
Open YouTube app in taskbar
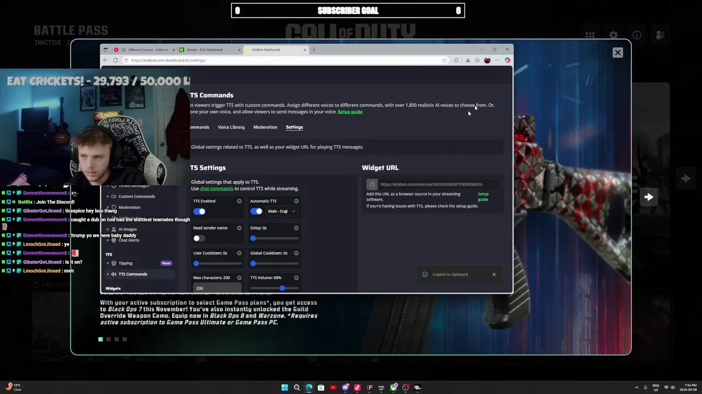pos(333,387)
